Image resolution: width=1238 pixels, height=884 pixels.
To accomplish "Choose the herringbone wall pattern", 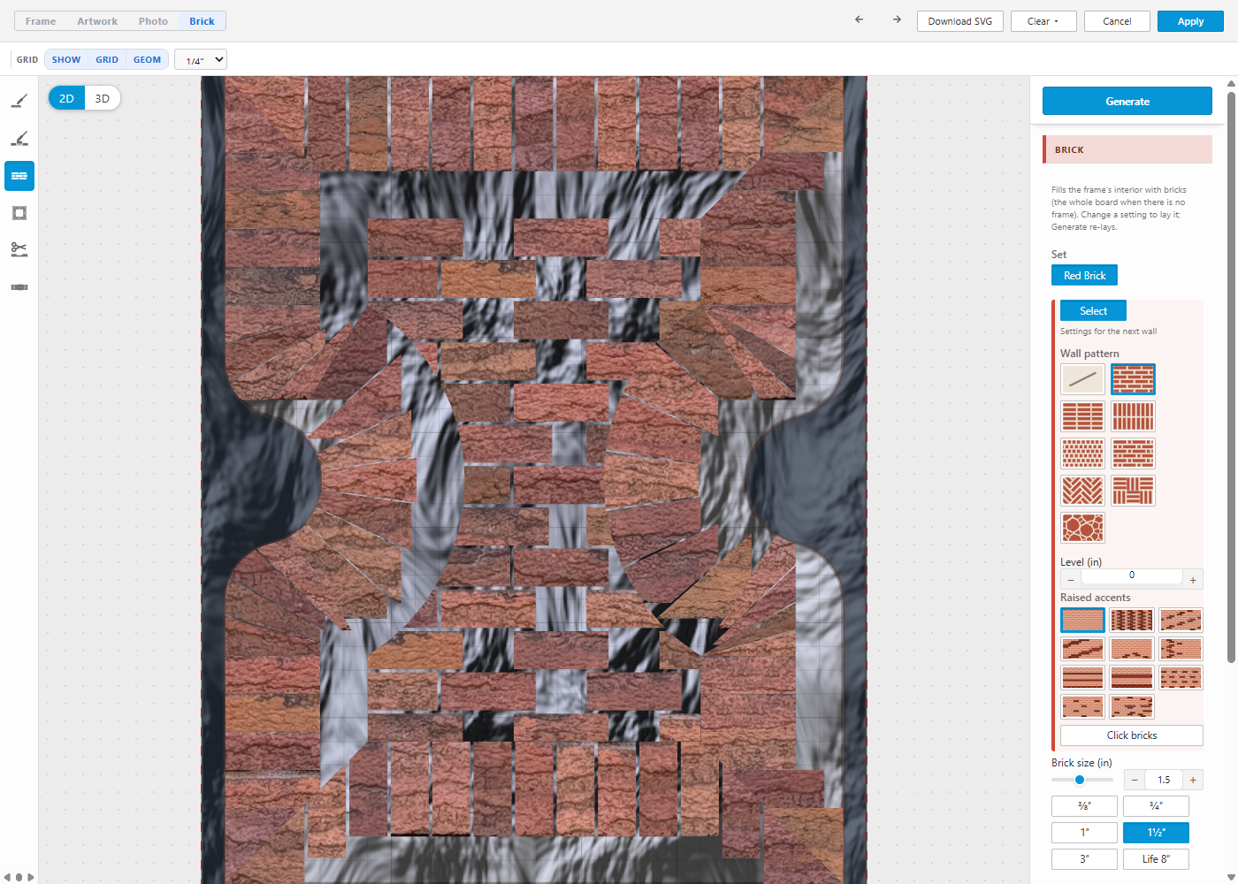I will pos(1082,491).
